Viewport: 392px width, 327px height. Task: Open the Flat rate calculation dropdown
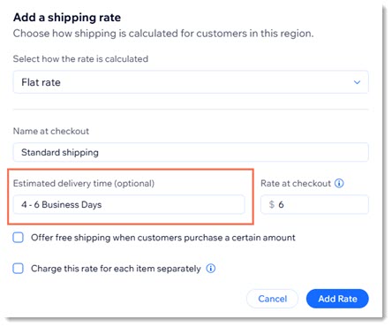191,82
